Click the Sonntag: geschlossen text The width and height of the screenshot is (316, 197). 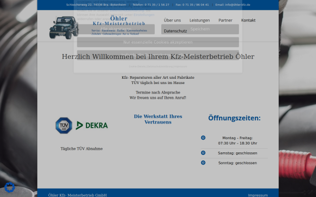pos(238,163)
